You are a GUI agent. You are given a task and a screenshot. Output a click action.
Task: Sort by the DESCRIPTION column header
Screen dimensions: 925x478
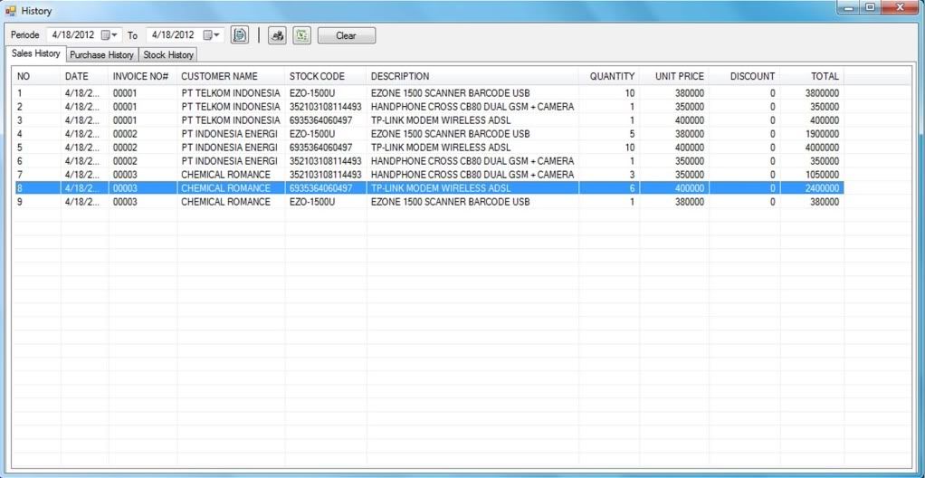tap(472, 76)
